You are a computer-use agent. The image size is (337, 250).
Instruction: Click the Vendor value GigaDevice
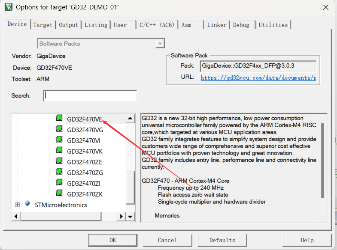51,56
